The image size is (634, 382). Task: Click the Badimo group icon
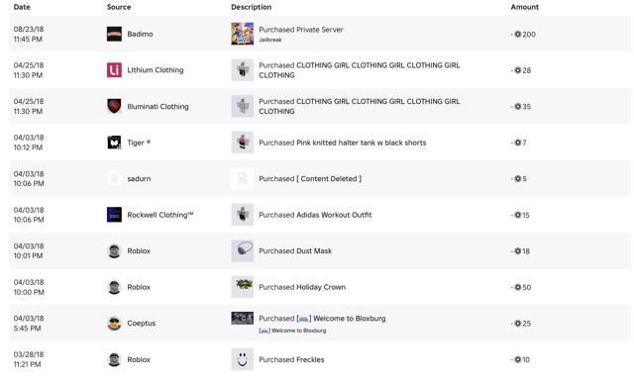coord(114,34)
